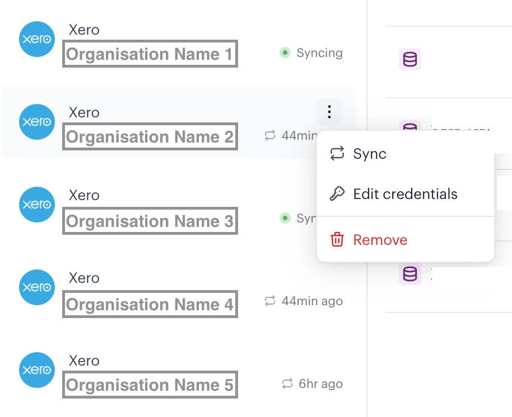Click the refresh icon next to 6hr ago
This screenshot has height=417, width=512.
coord(287,384)
